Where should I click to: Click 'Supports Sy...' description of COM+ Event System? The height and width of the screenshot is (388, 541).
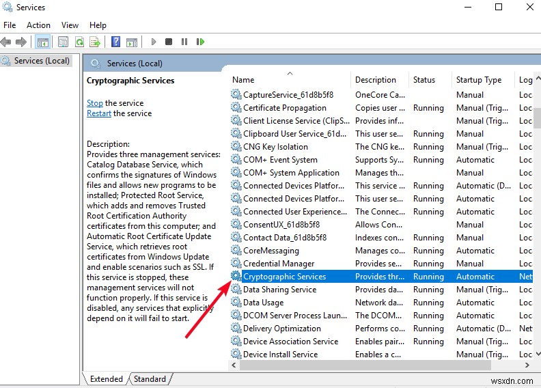379,160
